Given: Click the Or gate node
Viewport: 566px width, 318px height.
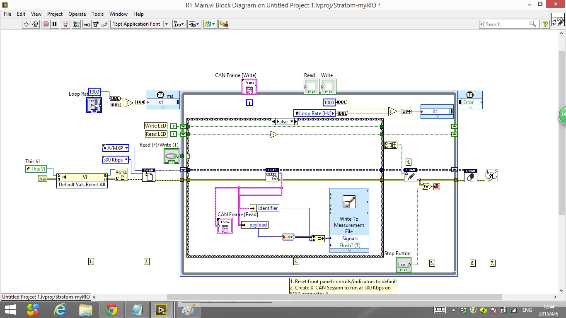Looking at the screenshot, I should pyautogui.click(x=426, y=187).
